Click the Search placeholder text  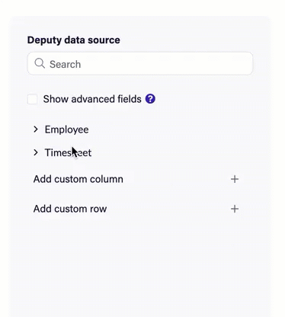tap(66, 64)
